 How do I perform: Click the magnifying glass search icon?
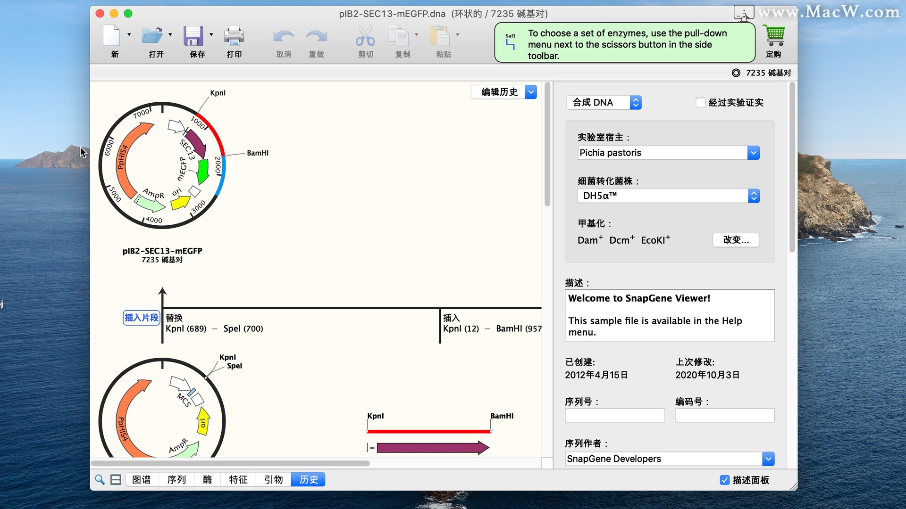click(x=100, y=480)
